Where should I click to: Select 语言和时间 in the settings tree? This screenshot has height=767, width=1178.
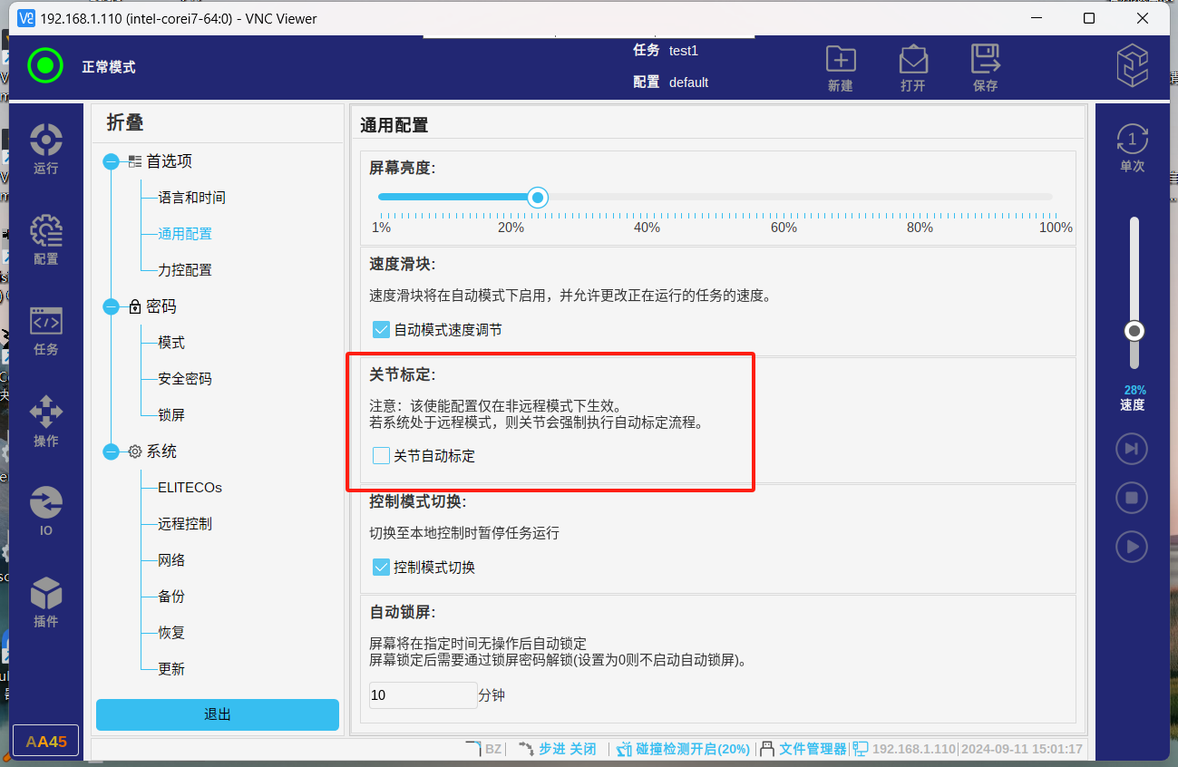click(191, 198)
